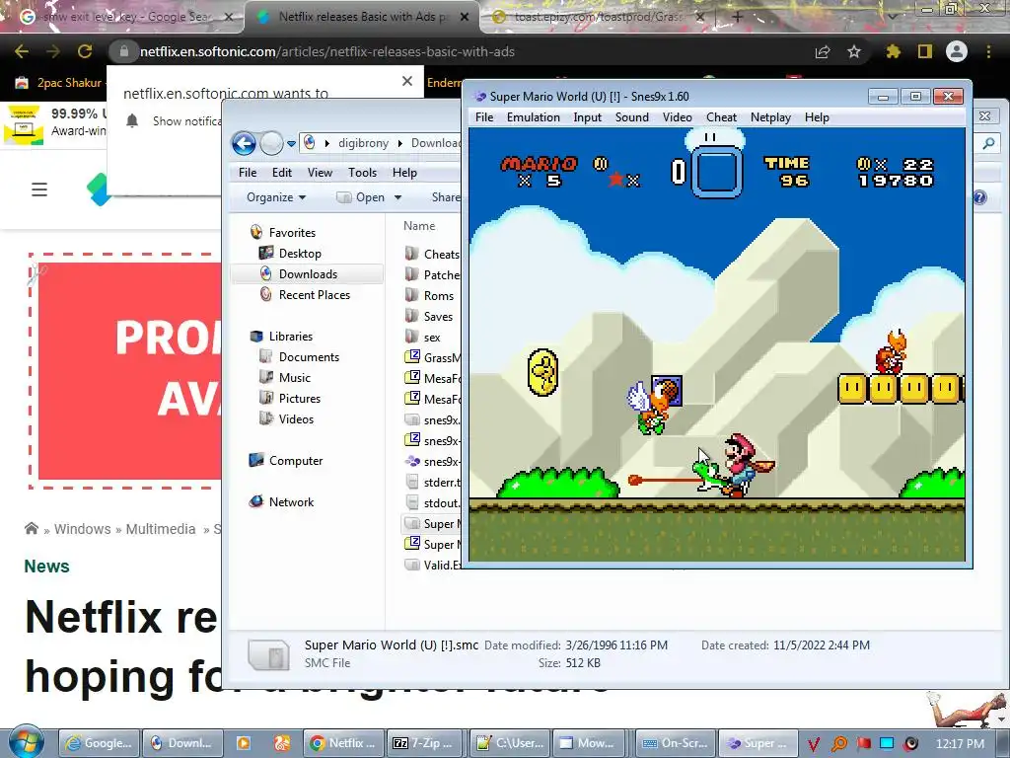Open the Snes9x Emulation menu
1010x758 pixels.
[x=534, y=117]
